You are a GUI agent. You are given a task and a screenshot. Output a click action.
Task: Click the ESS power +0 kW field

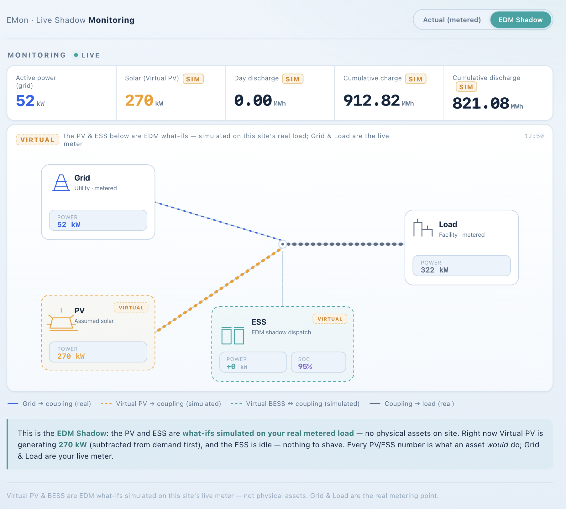(x=253, y=362)
